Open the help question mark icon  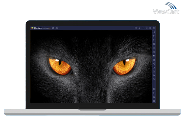pos(136,28)
